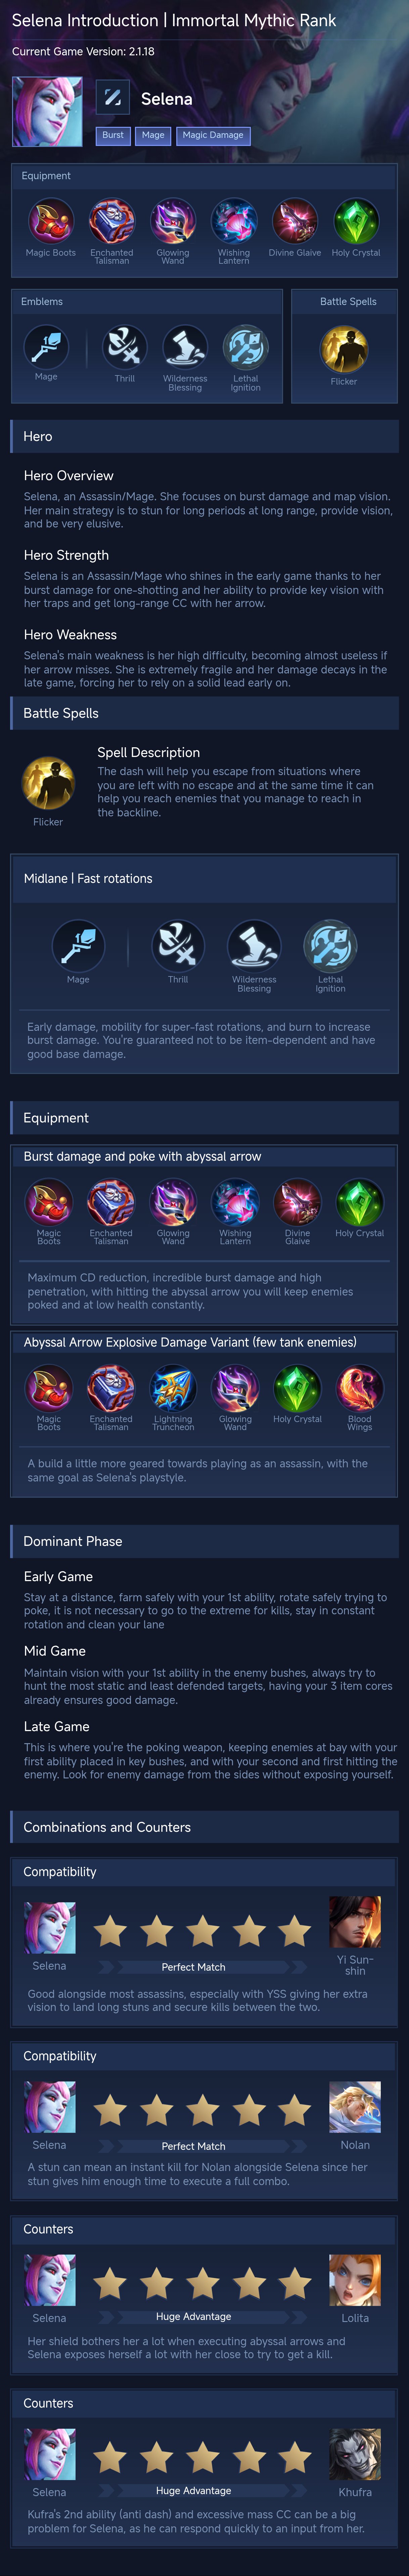Select the Burst tag under Selena
Image resolution: width=409 pixels, height=2576 pixels.
pyautogui.click(x=113, y=135)
